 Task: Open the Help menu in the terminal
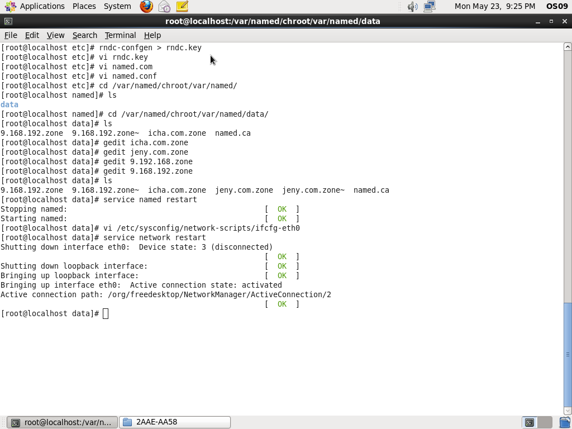tap(152, 35)
